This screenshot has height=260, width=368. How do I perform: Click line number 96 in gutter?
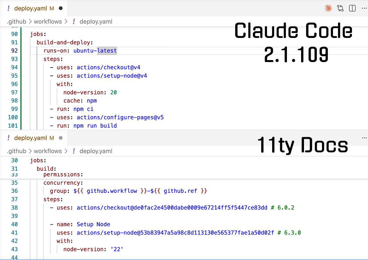tap(14, 84)
